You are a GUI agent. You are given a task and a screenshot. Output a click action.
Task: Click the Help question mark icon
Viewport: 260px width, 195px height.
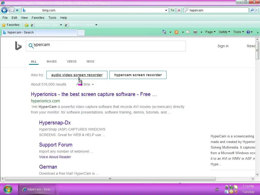248,32
